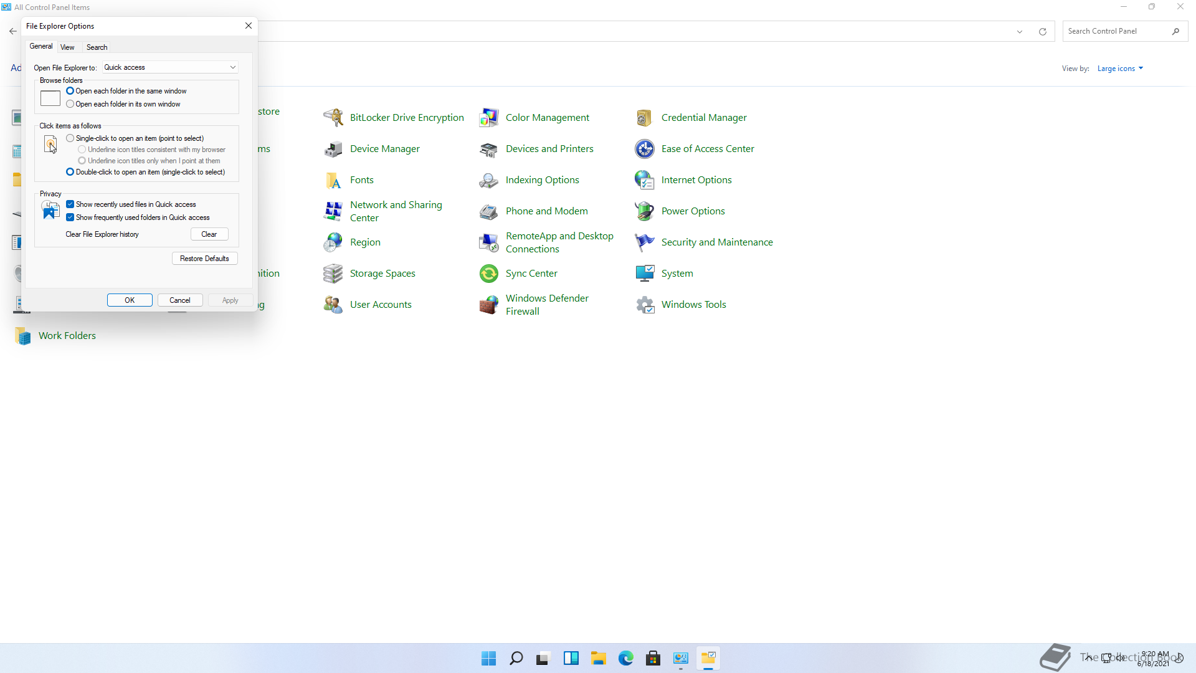Open taskbar Search
This screenshot has height=673, width=1196.
516,658
